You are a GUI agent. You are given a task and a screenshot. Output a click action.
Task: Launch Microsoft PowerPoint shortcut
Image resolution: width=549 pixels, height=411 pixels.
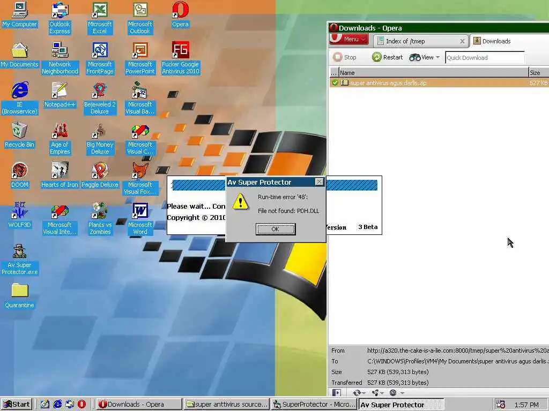tap(140, 58)
